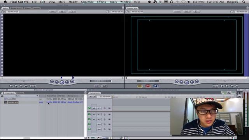
Task: Click the Viewer shuttle control slider
Action: (x=23, y=81)
